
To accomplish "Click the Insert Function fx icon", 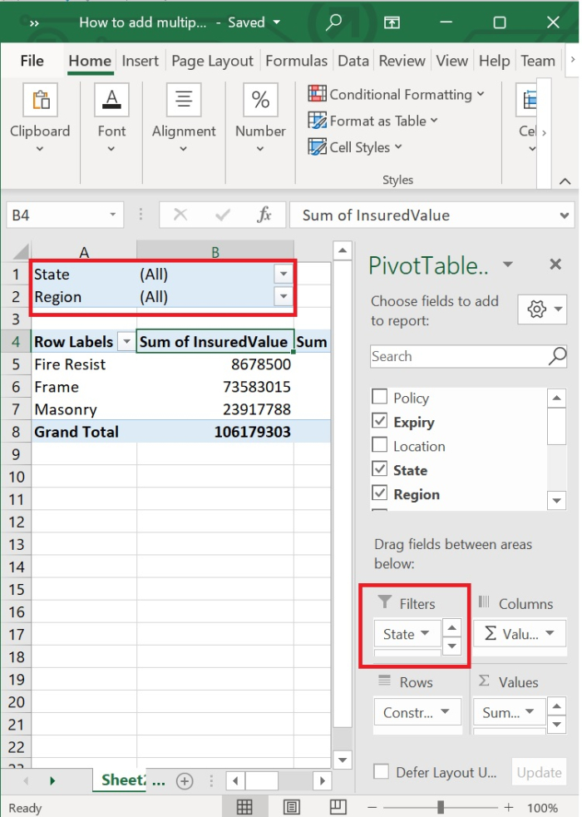I will pos(264,215).
